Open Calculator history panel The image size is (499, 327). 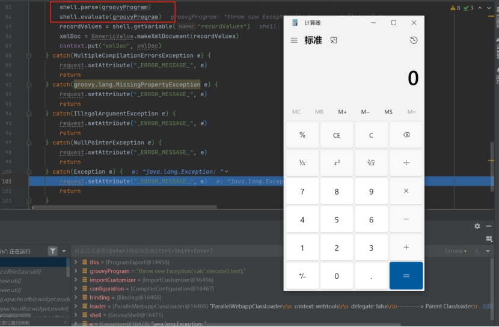[x=414, y=40]
